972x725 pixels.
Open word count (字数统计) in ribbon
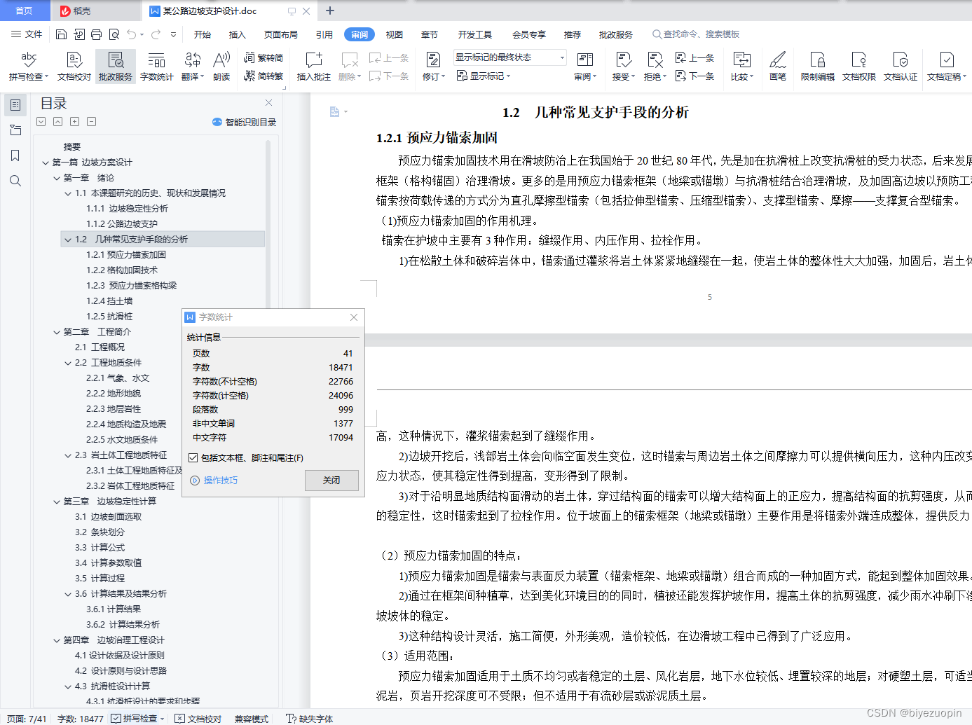pos(156,67)
